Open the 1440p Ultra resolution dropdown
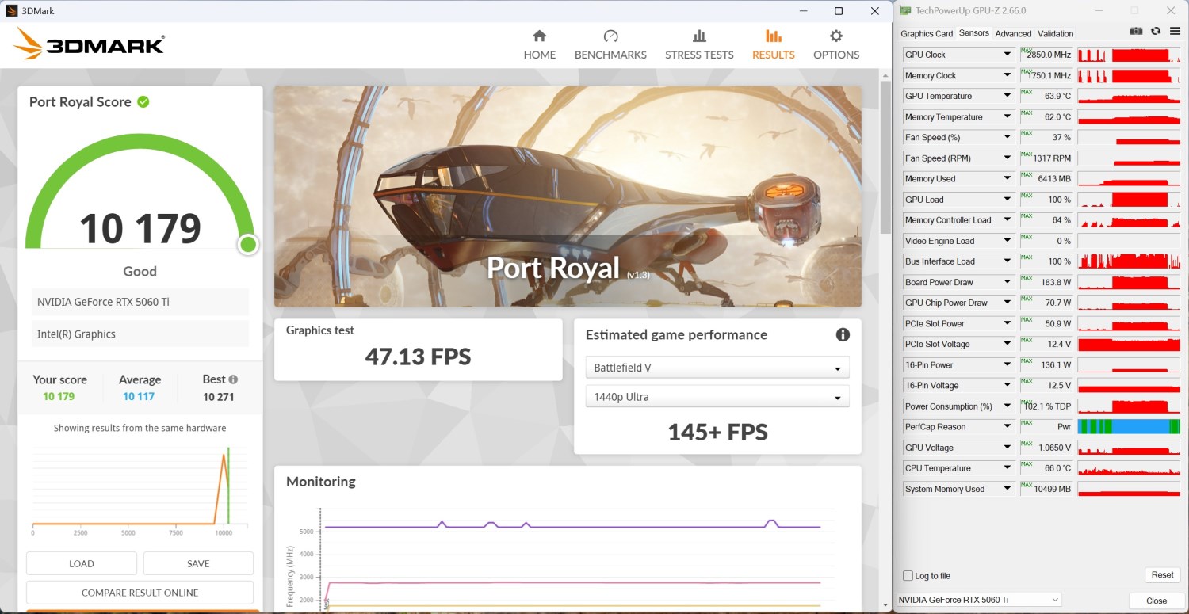The image size is (1189, 614). tap(717, 397)
